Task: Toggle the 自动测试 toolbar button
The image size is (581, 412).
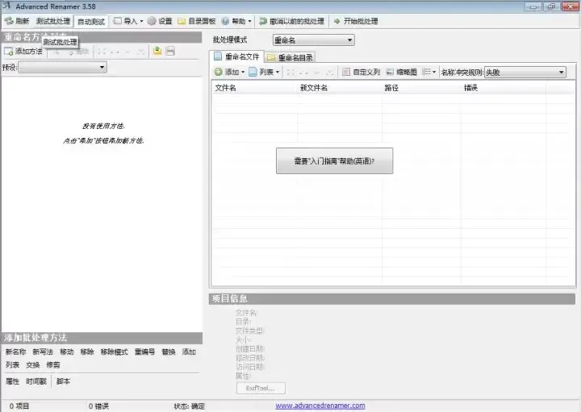Action: [90, 22]
